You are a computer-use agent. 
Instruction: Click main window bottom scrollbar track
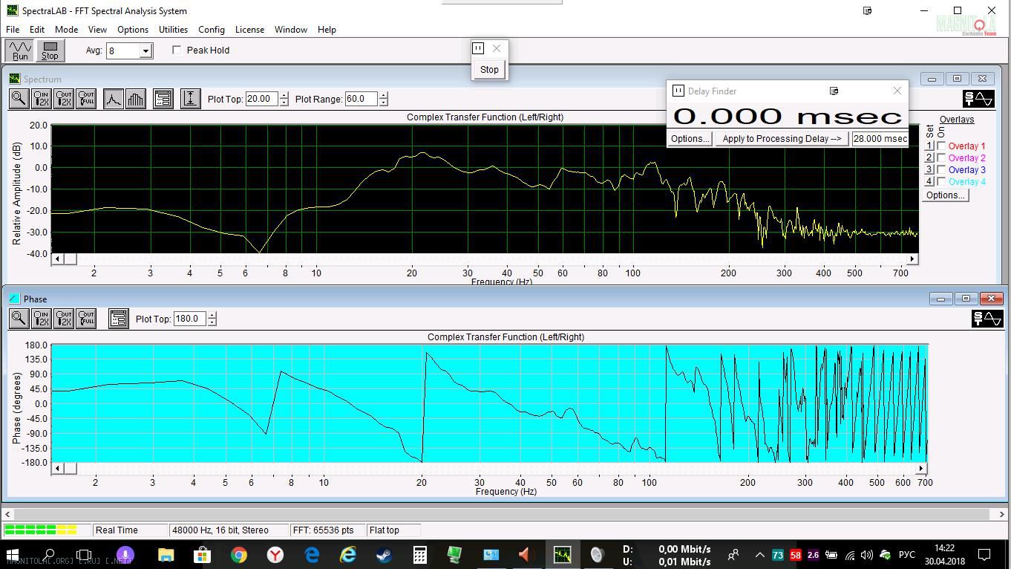coord(505,513)
